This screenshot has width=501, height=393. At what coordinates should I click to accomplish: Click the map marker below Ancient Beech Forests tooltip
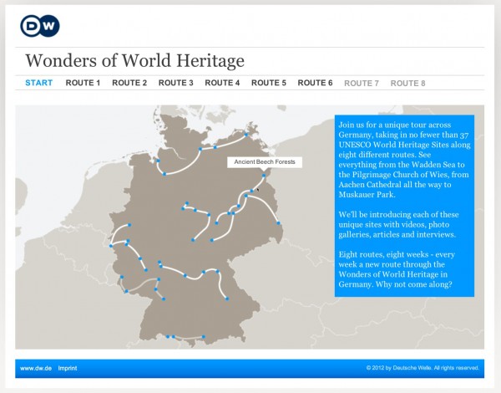263,176
